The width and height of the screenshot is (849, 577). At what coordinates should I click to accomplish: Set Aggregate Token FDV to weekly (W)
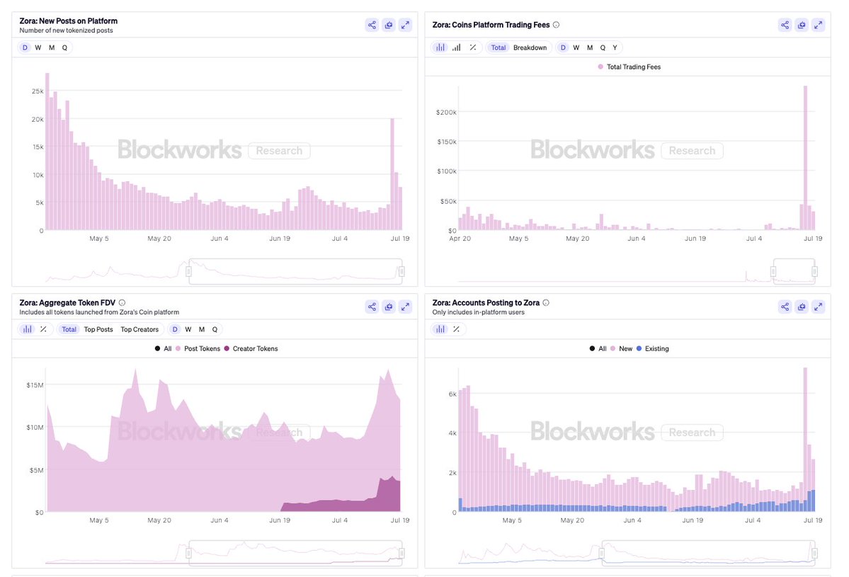(x=188, y=329)
